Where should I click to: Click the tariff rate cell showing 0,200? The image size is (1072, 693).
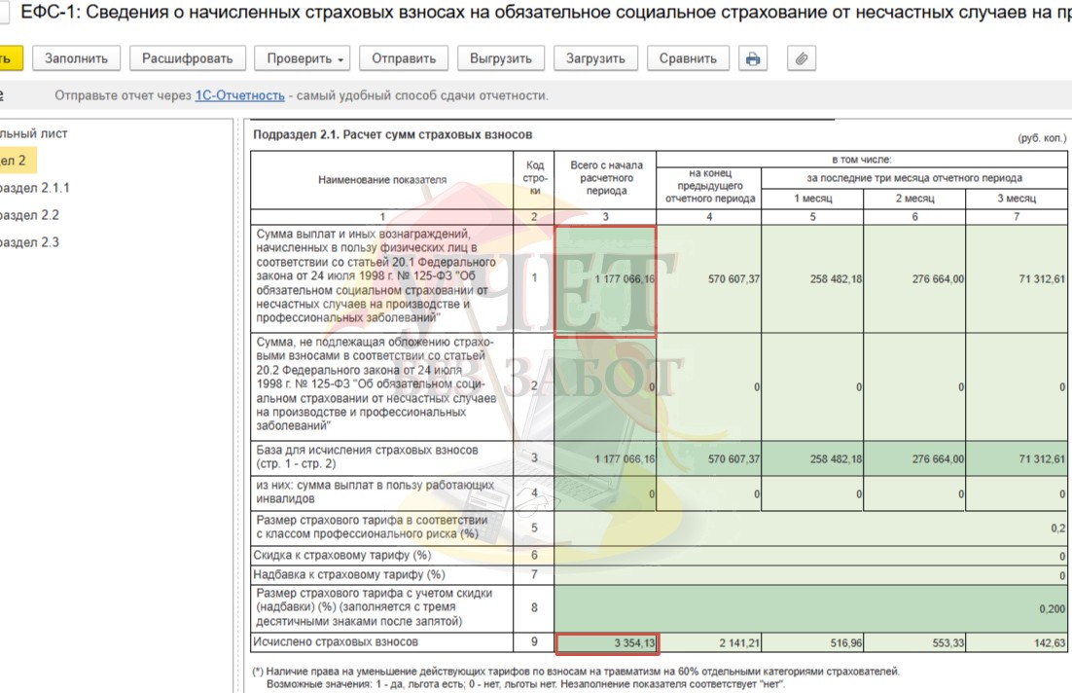pos(811,608)
